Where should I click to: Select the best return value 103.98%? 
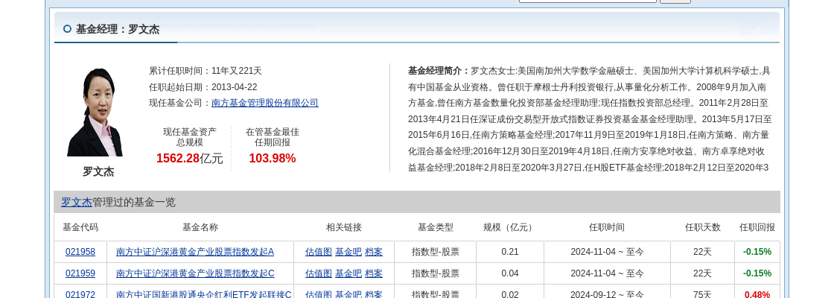(x=273, y=158)
